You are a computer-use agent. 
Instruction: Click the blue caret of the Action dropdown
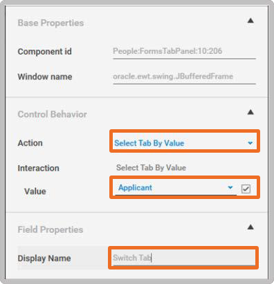[x=250, y=143]
